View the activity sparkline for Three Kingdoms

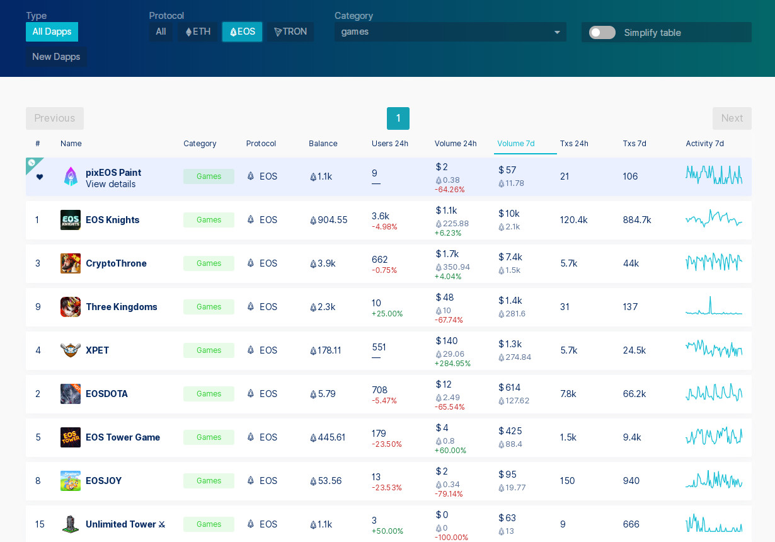[x=714, y=306]
